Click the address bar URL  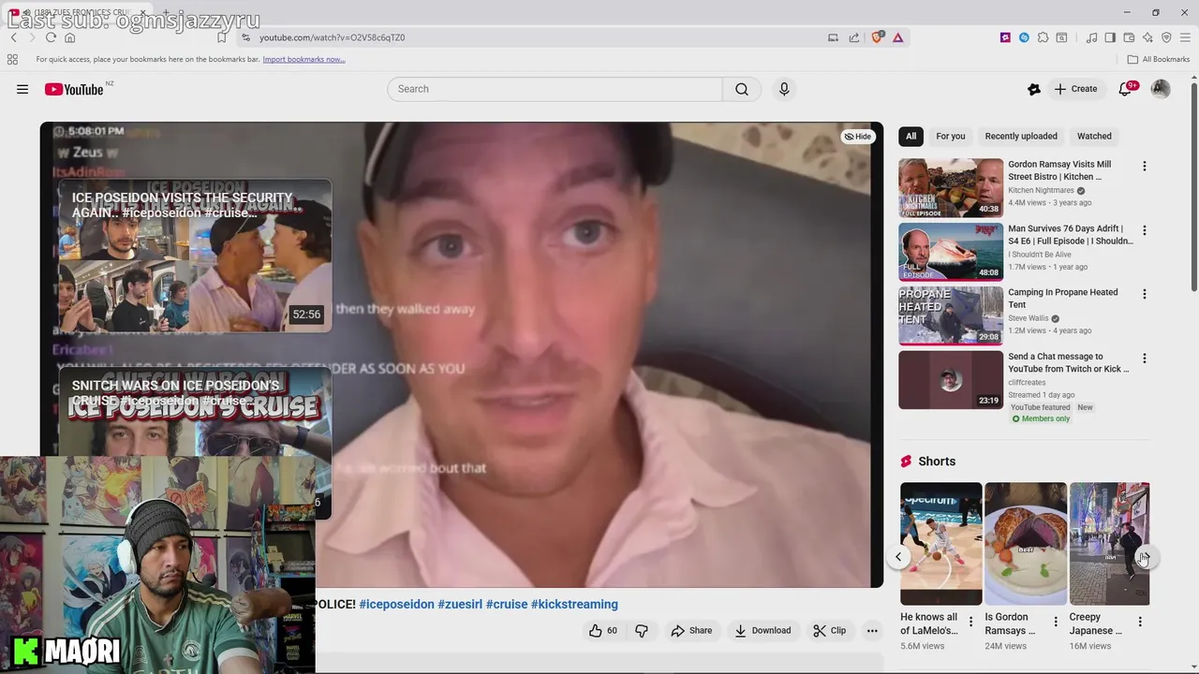click(x=332, y=37)
